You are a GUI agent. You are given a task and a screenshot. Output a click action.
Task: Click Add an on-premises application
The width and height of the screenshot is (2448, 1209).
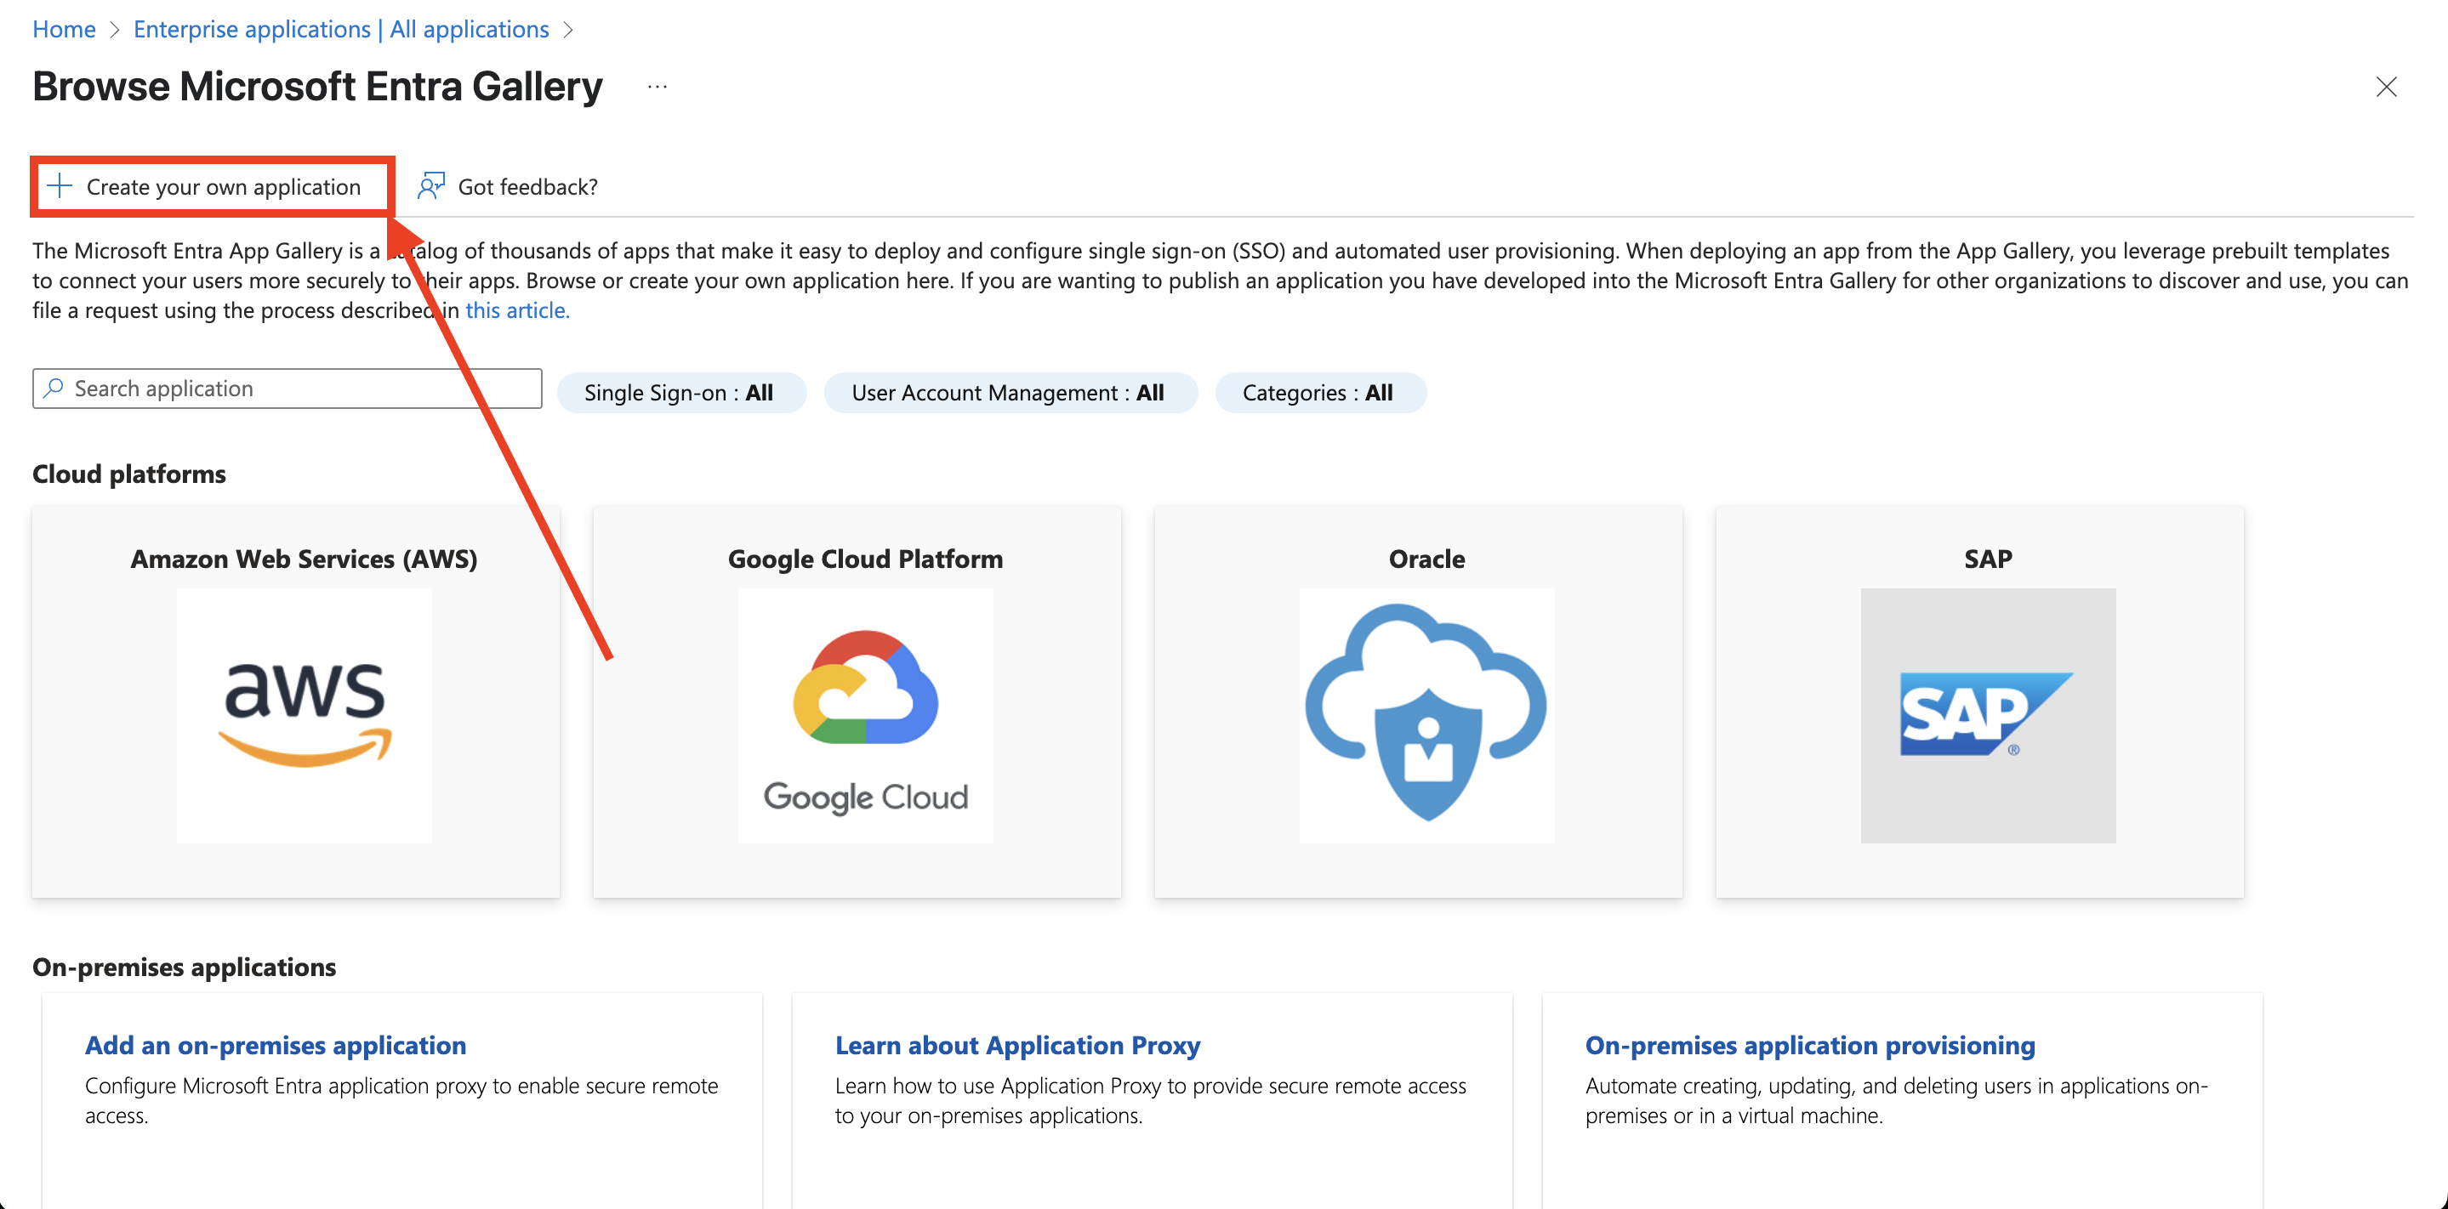coord(276,1045)
